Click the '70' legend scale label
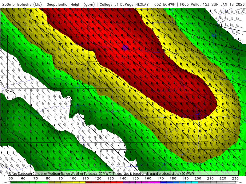Screen dimensions: 246x184 click(36, 178)
